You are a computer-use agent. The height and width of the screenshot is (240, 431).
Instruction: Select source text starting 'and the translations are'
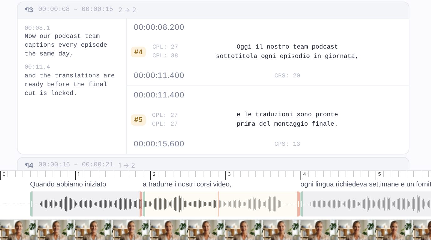coord(70,84)
